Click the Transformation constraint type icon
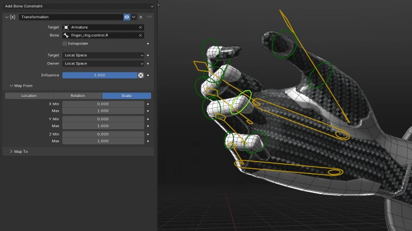Image resolution: width=412 pixels, height=231 pixels. pos(13,17)
